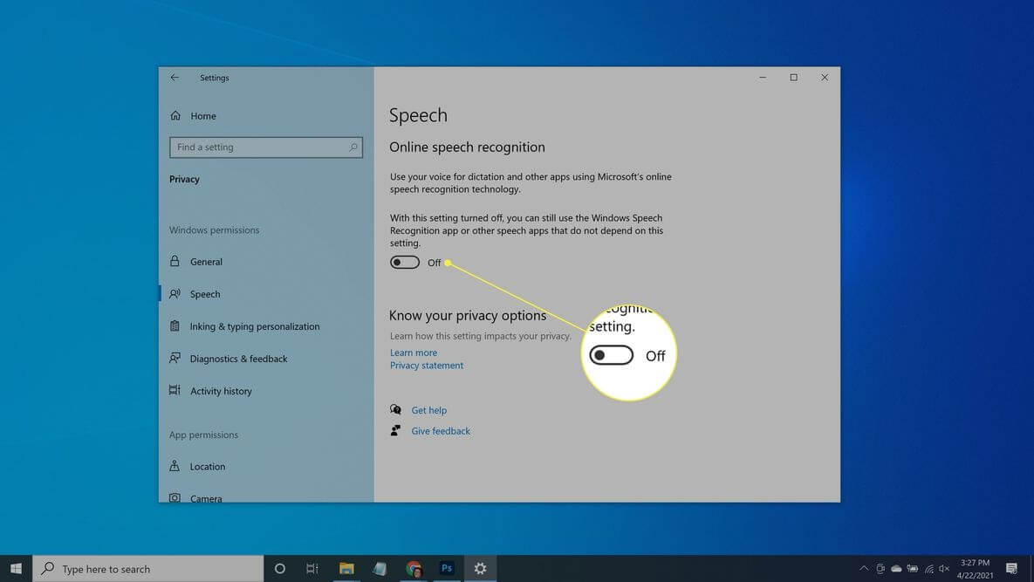Screen dimensions: 1034x582
Task: Open Location permissions
Action: coord(207,466)
